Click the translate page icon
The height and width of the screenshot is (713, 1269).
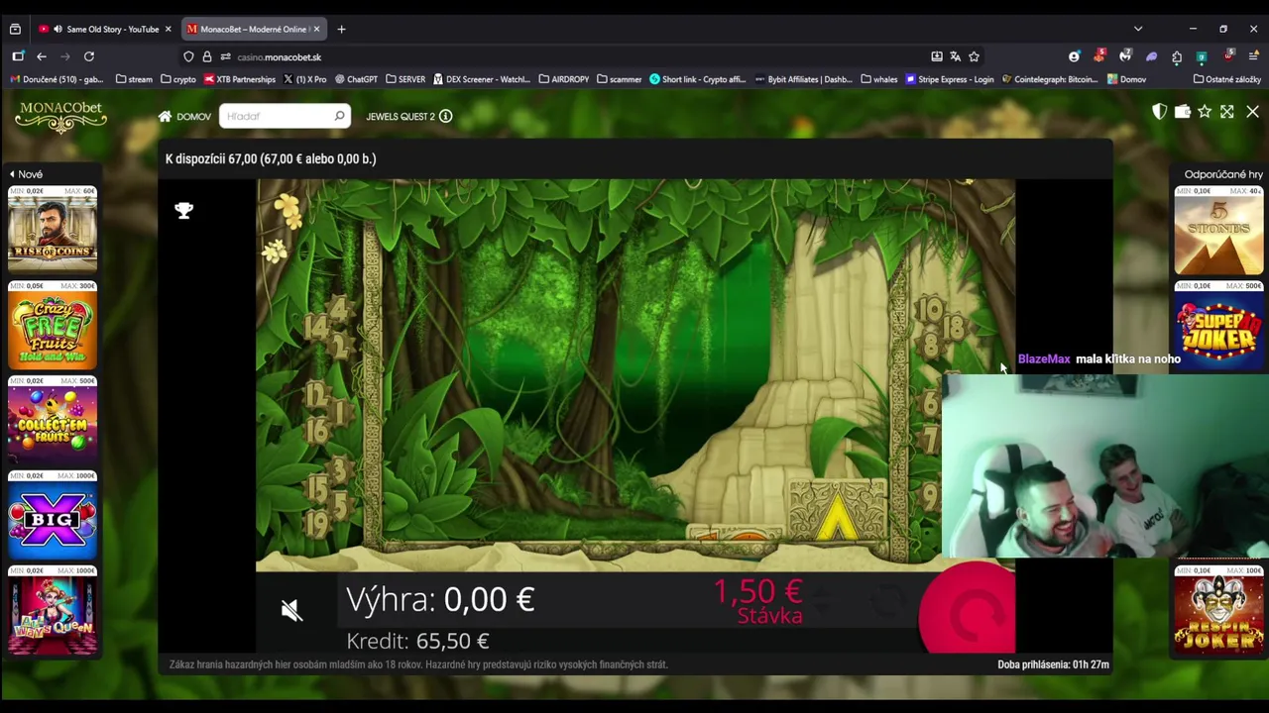click(x=956, y=56)
